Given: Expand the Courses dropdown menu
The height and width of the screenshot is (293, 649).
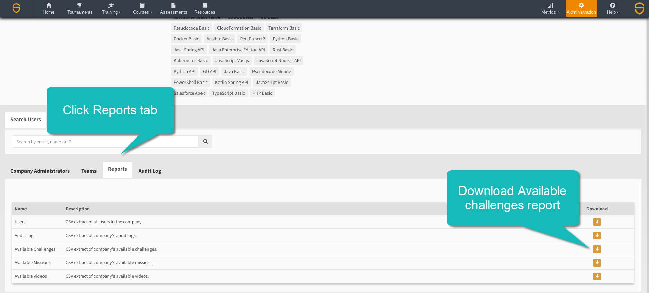Looking at the screenshot, I should click(142, 8).
